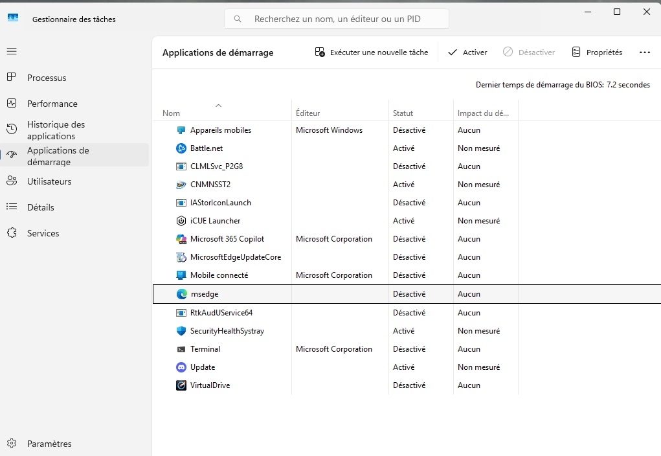The image size is (661, 456).
Task: Click the Activer button
Action: (467, 52)
